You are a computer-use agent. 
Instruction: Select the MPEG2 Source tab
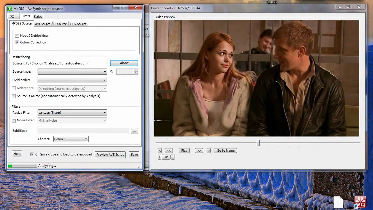pos(22,23)
